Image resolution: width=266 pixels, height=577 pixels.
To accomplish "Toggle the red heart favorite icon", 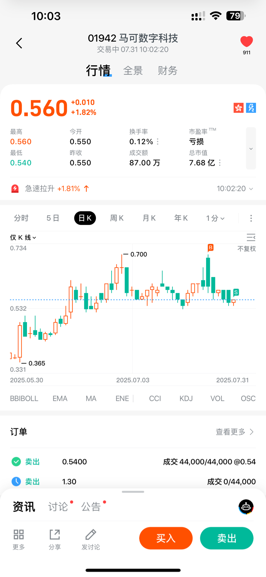I will pos(247,42).
